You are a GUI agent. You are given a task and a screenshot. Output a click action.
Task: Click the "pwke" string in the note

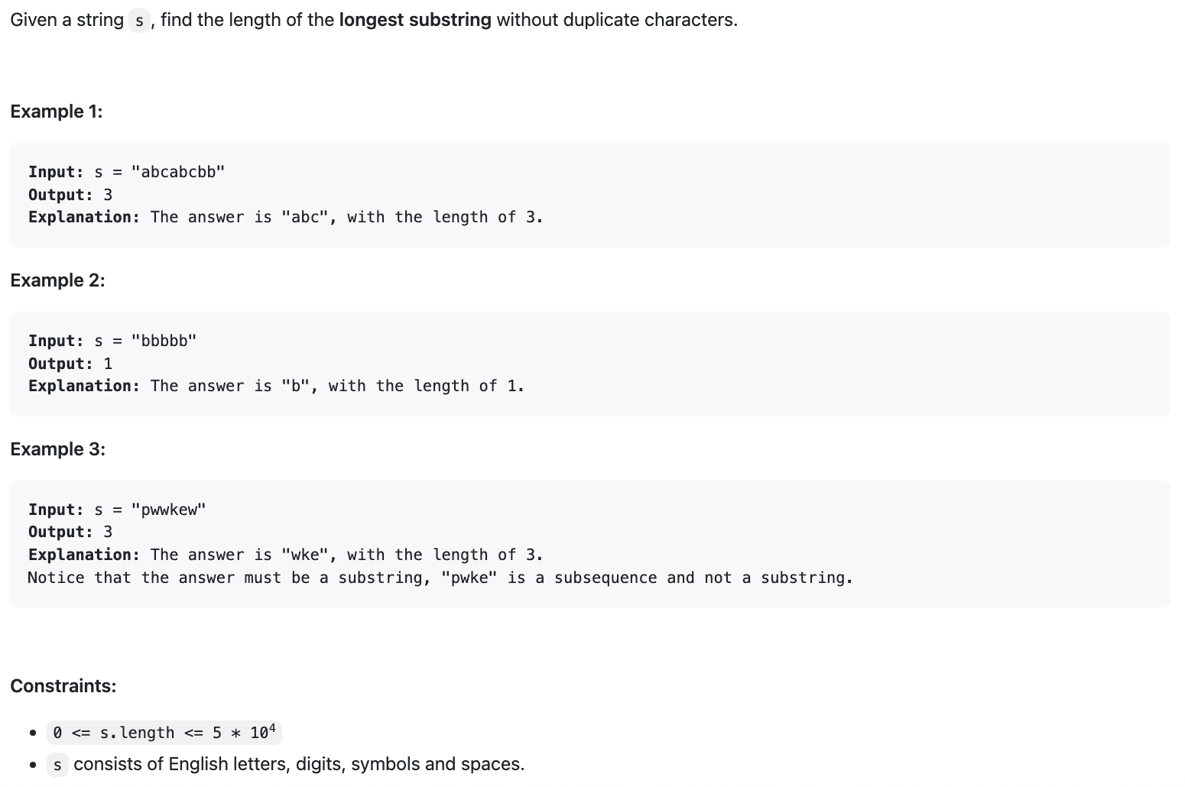point(469,578)
